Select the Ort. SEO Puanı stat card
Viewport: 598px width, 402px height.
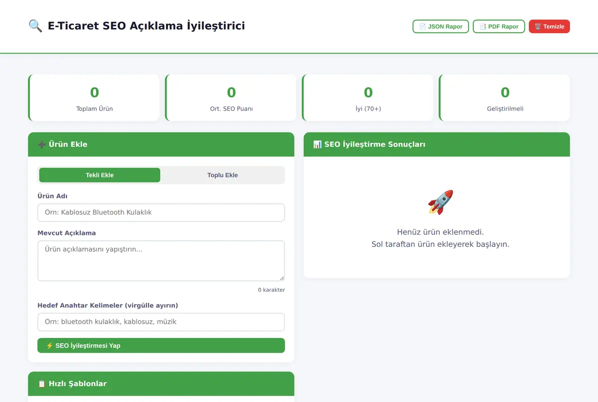pyautogui.click(x=231, y=98)
